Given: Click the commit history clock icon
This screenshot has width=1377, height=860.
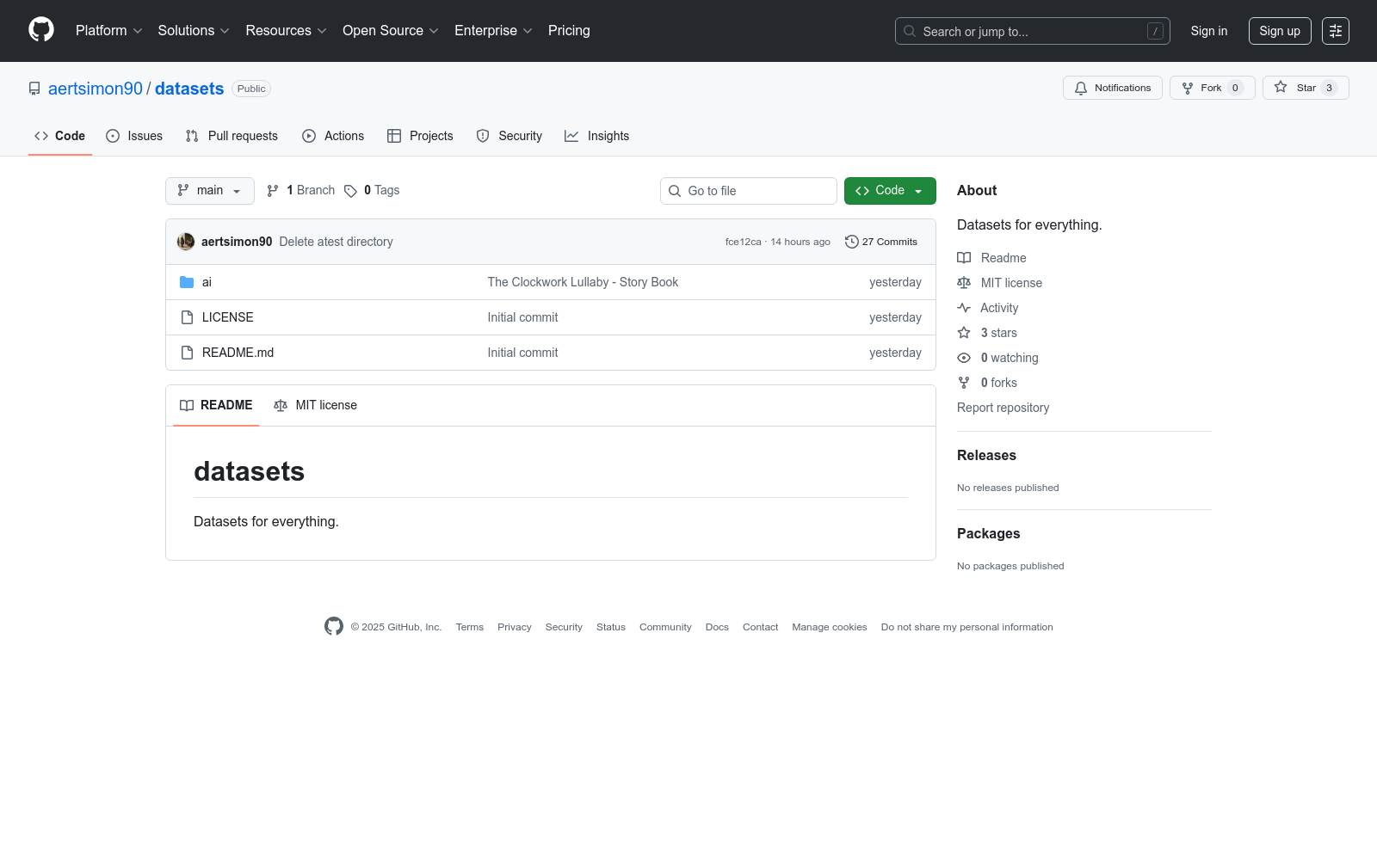Looking at the screenshot, I should pos(852,242).
